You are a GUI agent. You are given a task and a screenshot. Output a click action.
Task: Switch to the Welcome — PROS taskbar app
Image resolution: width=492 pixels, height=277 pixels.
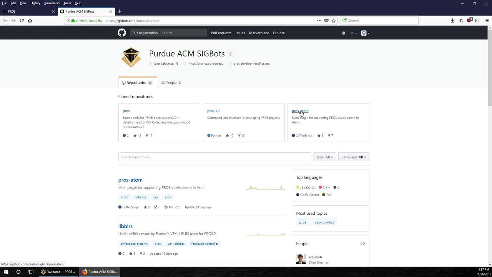[x=58, y=272]
